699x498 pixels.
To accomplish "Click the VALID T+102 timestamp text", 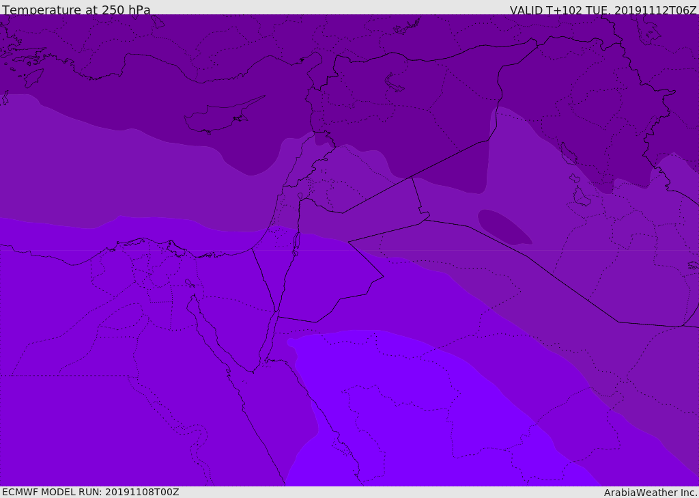I will pyautogui.click(x=603, y=10).
